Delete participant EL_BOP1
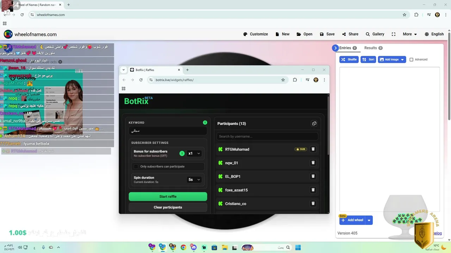This screenshot has width=451, height=253. pos(313,176)
